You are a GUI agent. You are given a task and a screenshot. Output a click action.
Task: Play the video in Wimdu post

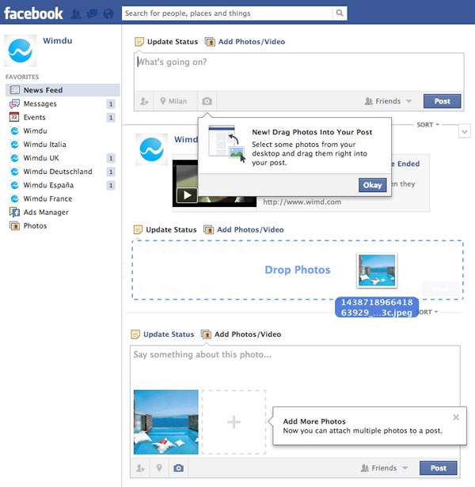[187, 195]
